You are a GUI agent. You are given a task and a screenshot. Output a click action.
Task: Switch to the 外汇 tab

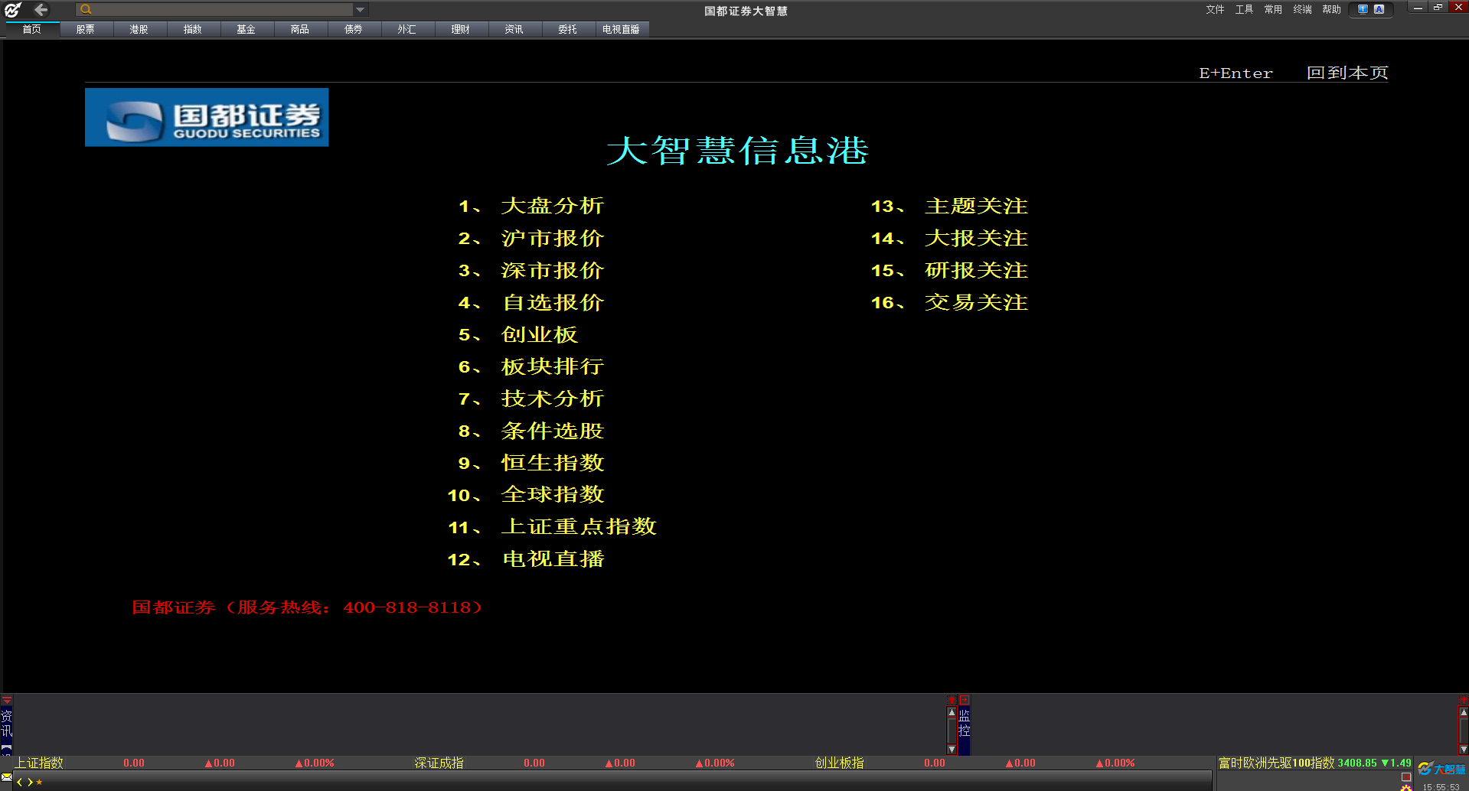(407, 29)
